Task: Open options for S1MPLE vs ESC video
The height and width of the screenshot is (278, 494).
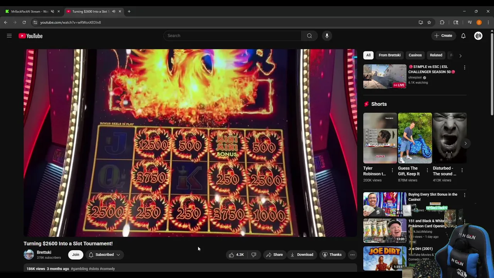Action: coord(465,68)
